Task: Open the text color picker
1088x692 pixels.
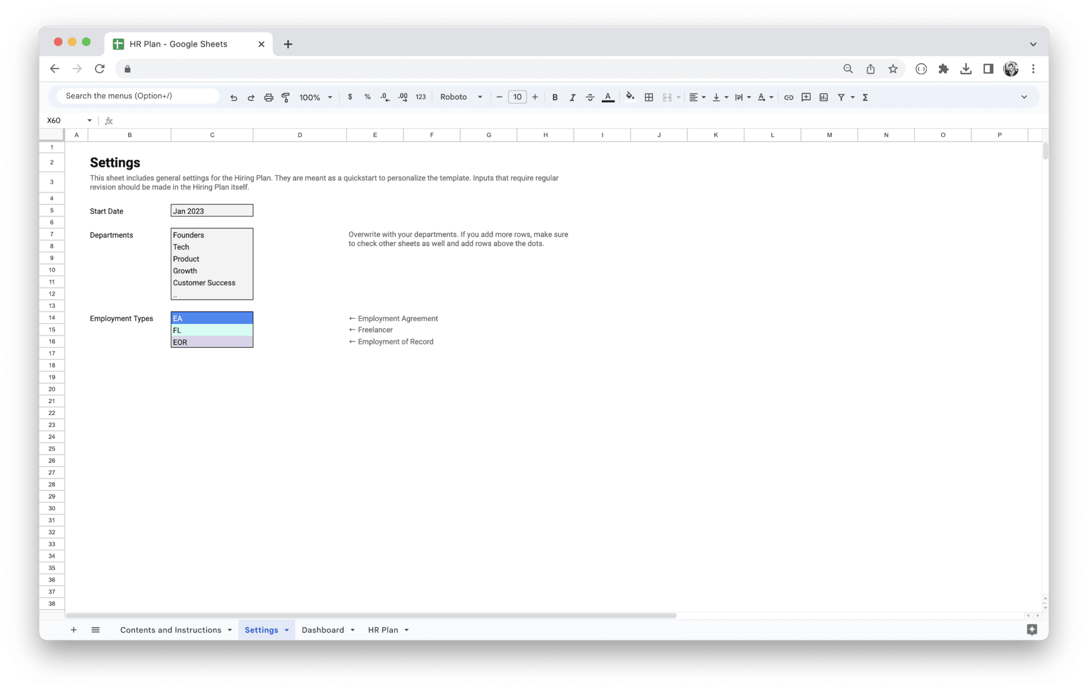Action: (608, 97)
